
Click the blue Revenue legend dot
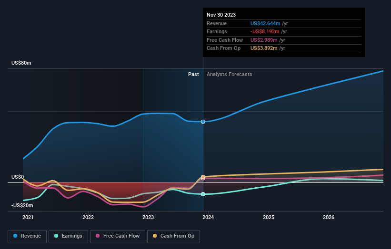click(x=15, y=236)
